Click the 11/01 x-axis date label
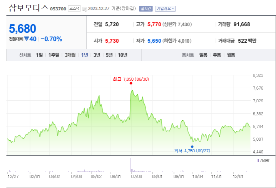This screenshot has width=276, height=188. click(x=216, y=176)
